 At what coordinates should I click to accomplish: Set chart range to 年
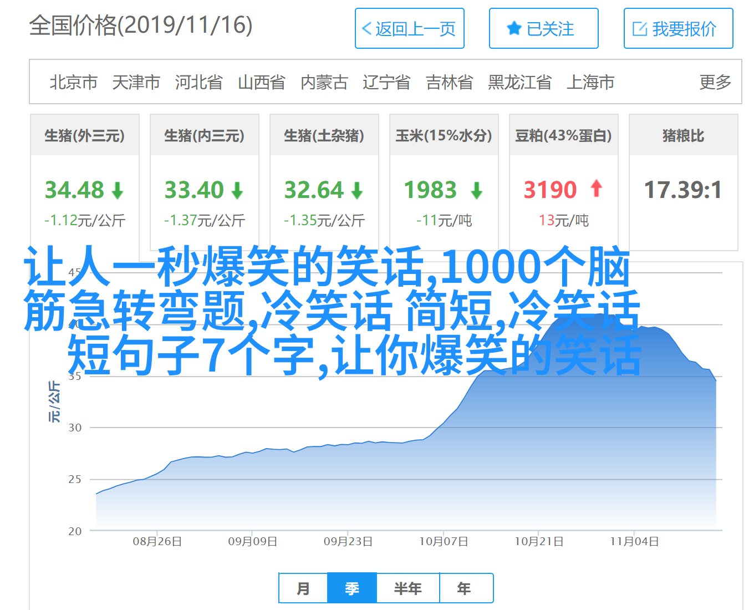[x=464, y=588]
